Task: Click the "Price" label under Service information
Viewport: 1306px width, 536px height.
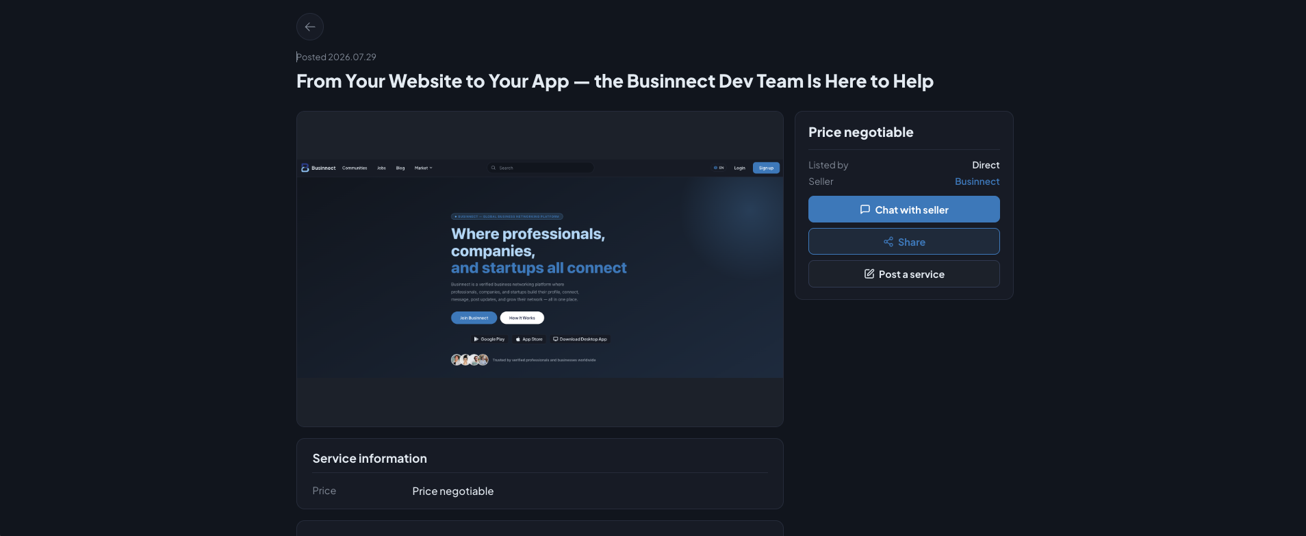Action: coord(324,491)
